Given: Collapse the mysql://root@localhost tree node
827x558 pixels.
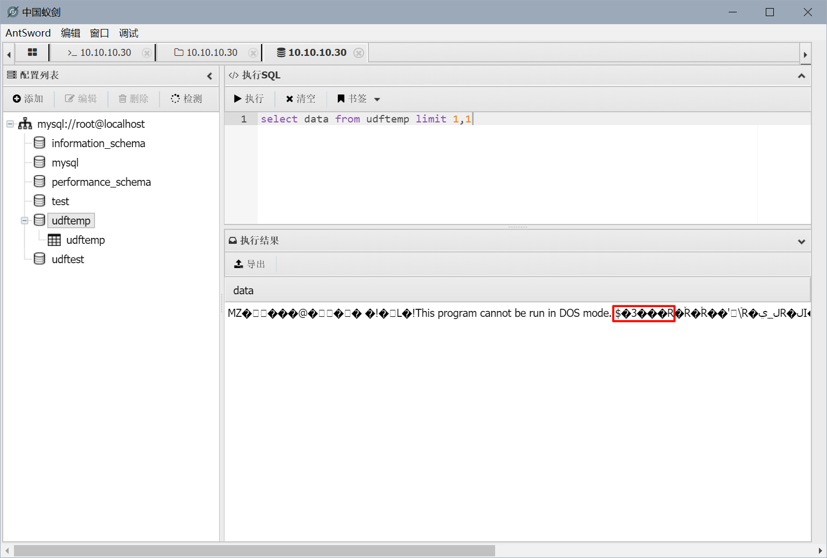Looking at the screenshot, I should point(10,124).
